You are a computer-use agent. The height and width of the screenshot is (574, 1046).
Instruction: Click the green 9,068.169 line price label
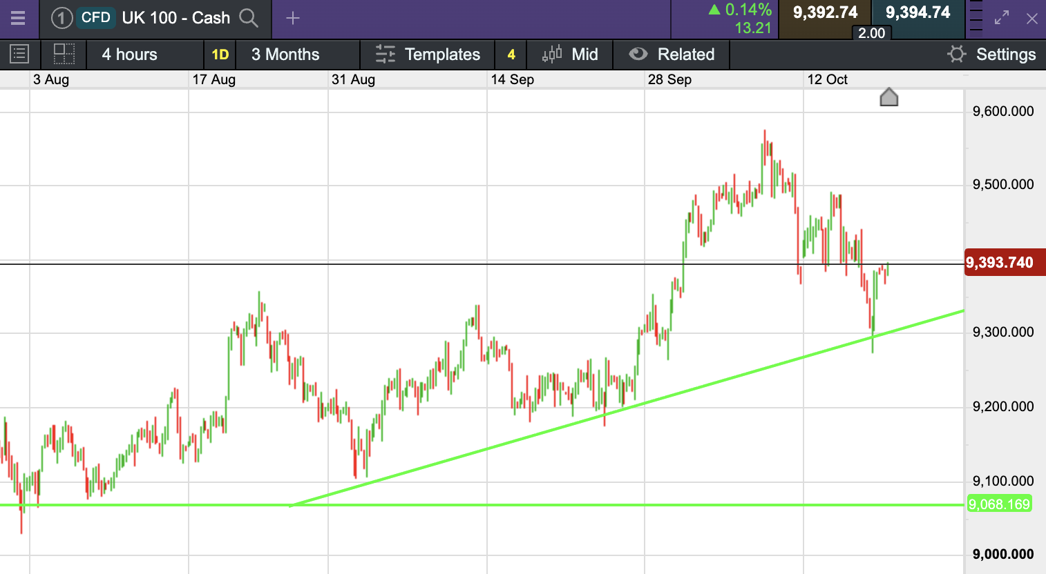click(x=999, y=504)
